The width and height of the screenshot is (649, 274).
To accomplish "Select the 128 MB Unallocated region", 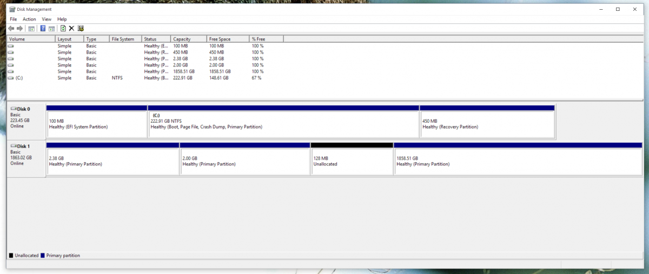I will click(352, 161).
